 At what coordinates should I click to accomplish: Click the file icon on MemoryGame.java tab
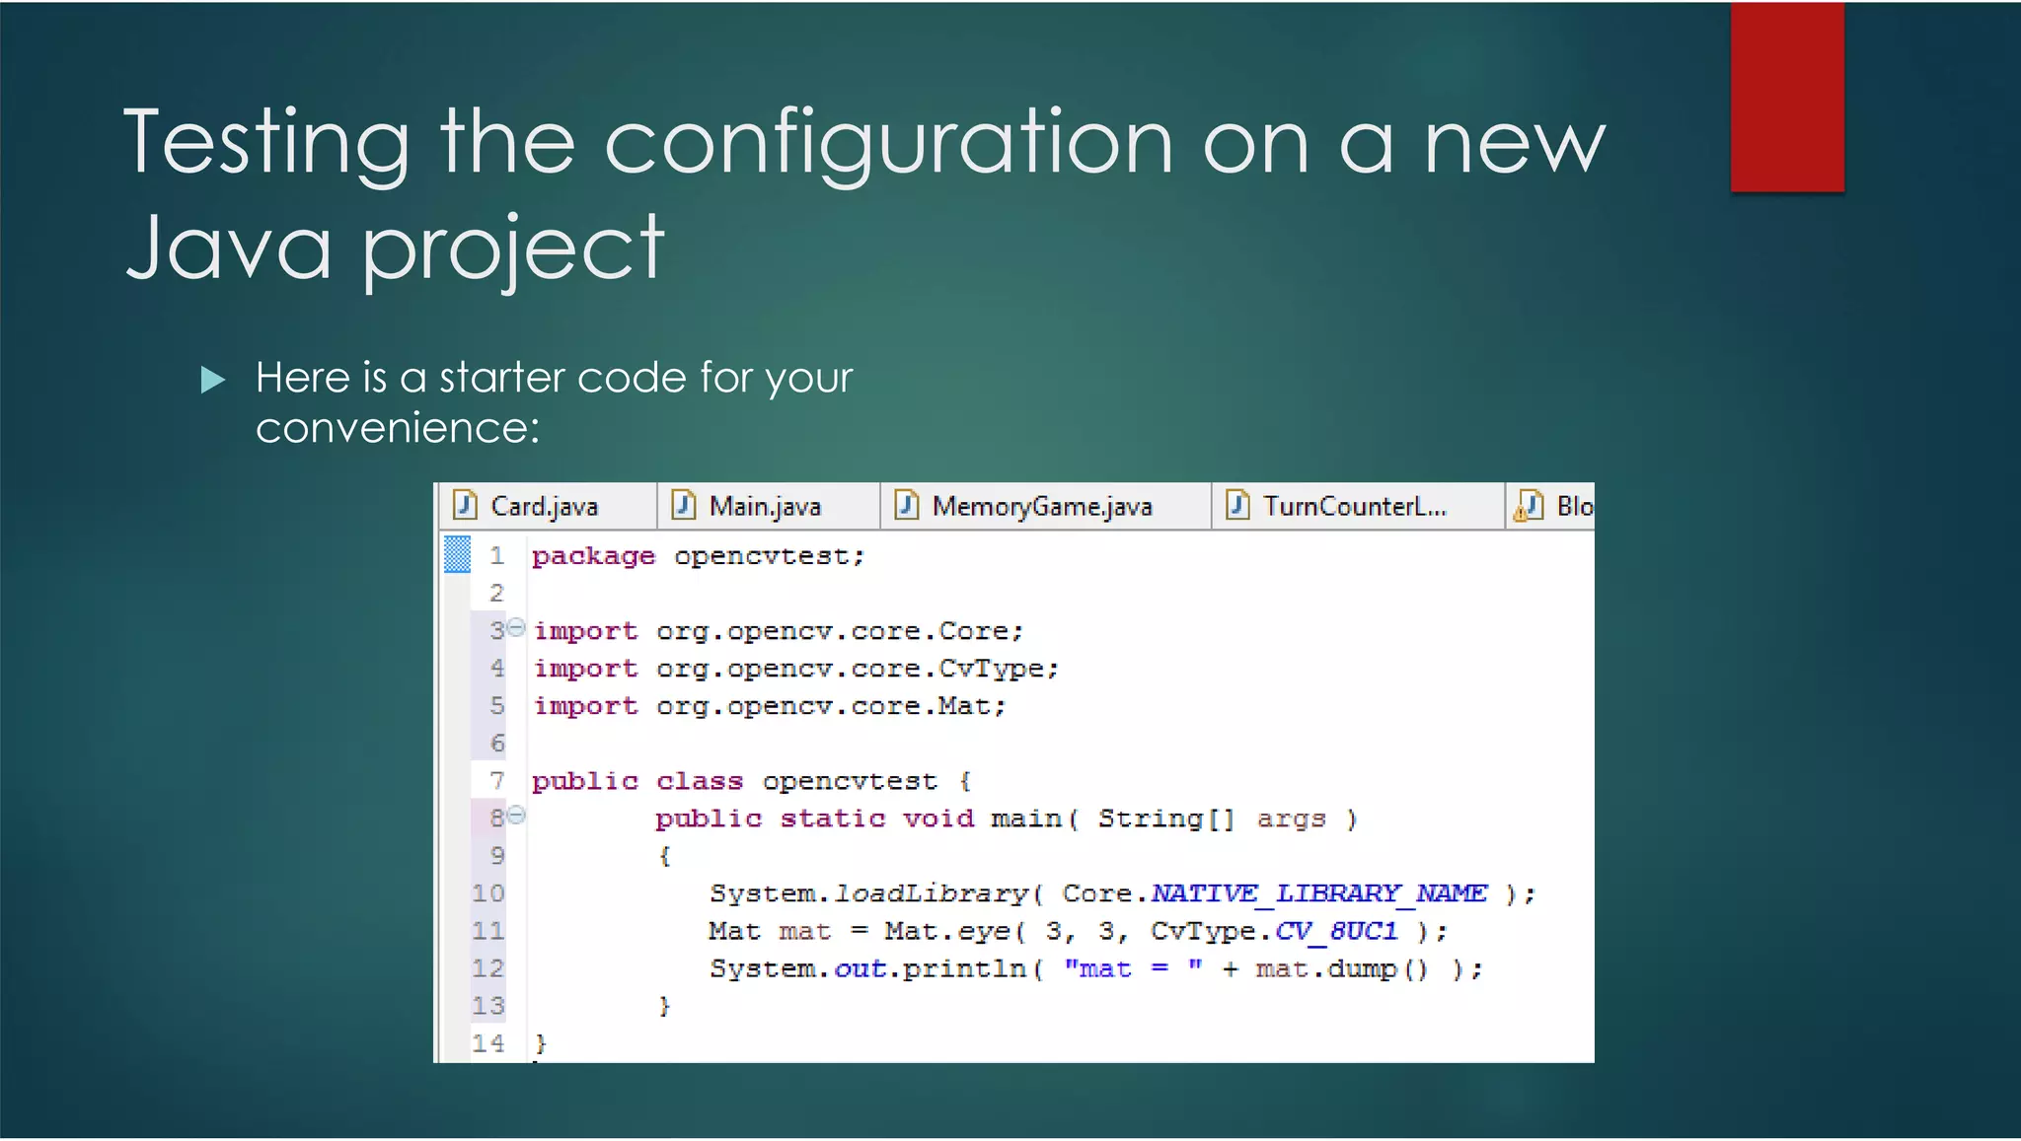pos(906,506)
